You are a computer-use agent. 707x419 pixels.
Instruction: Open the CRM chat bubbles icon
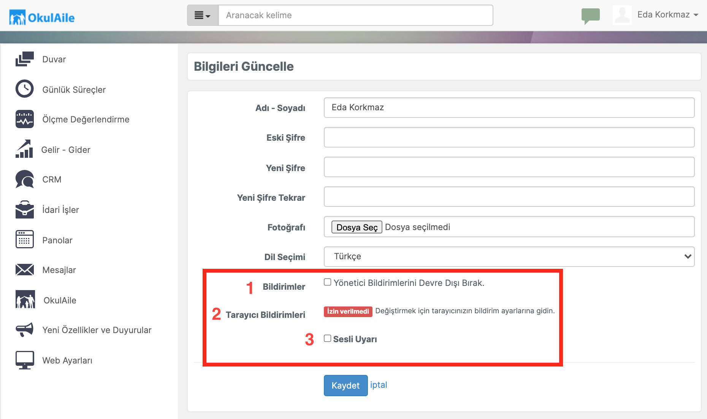pos(25,179)
